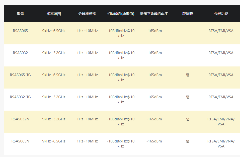240x157 pixels.
Task: Select the RSA5065 model cell
Action: click(20, 31)
